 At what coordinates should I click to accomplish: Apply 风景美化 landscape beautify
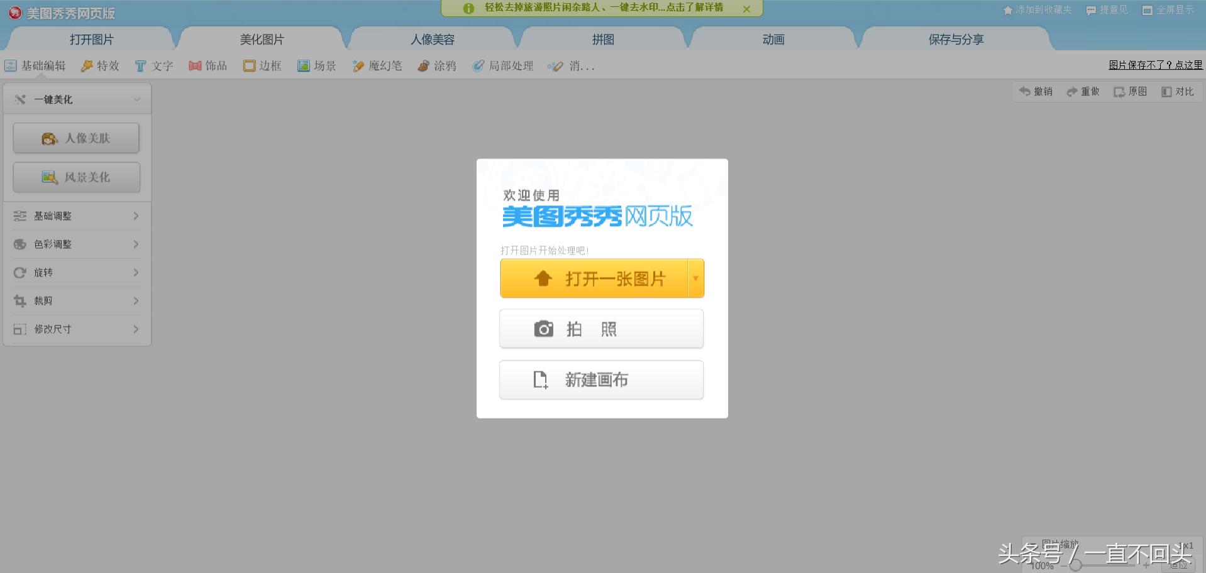click(x=76, y=177)
